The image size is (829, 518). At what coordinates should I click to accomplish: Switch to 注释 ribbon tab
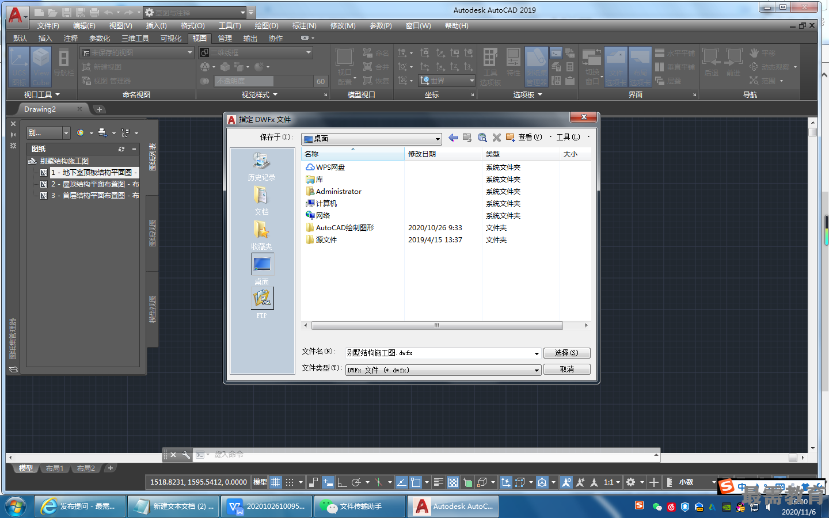pos(71,39)
